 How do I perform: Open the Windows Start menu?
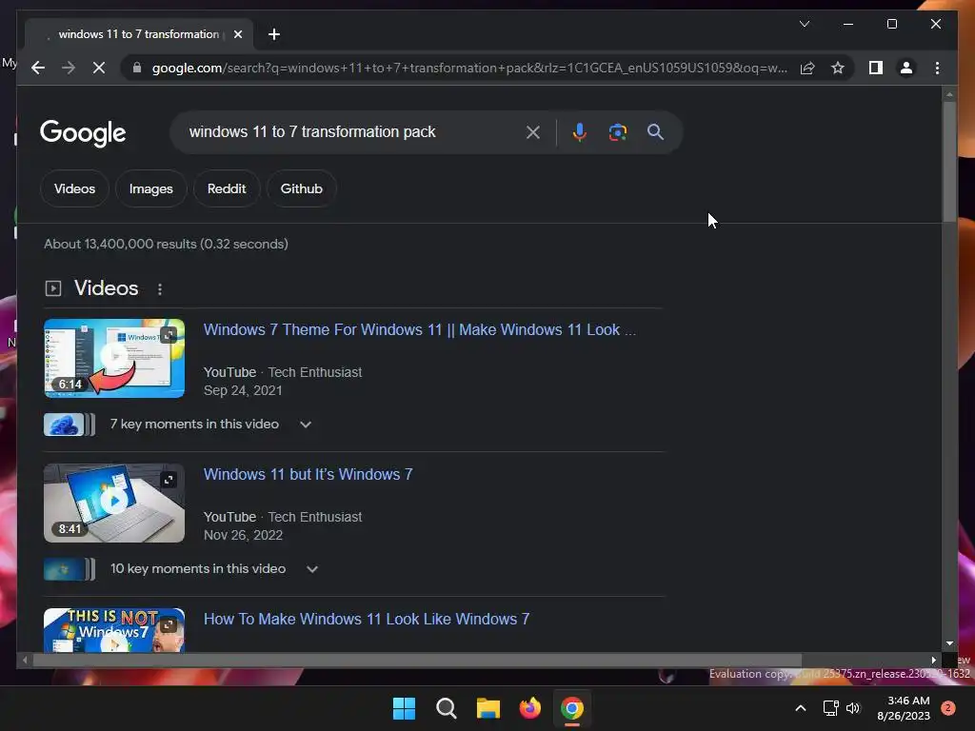(404, 708)
